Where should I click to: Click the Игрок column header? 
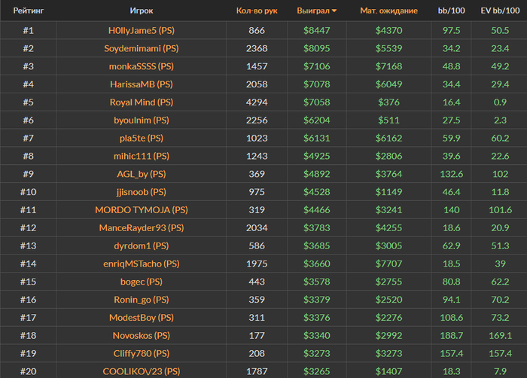tap(142, 11)
